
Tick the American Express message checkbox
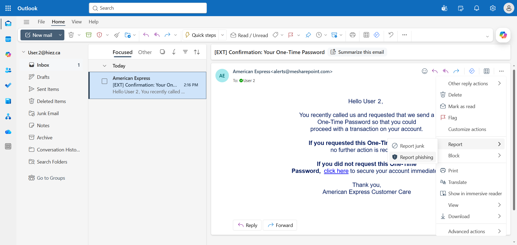pyautogui.click(x=104, y=81)
